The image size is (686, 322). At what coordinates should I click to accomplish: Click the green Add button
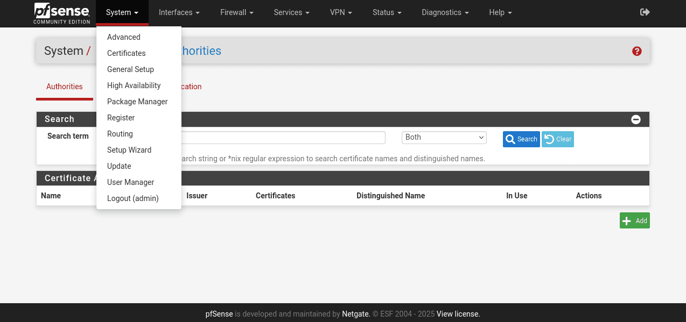tap(634, 220)
